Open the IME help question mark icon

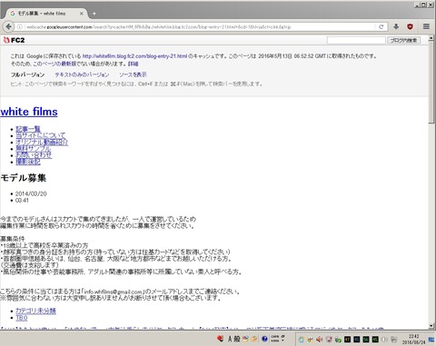click(x=264, y=339)
